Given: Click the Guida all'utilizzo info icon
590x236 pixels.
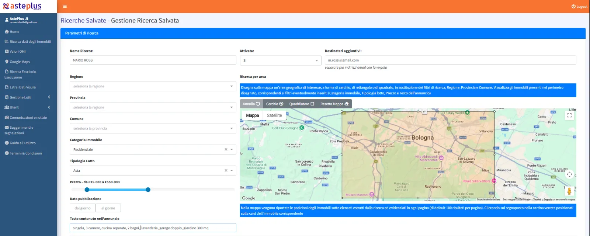Looking at the screenshot, I should 7,143.
